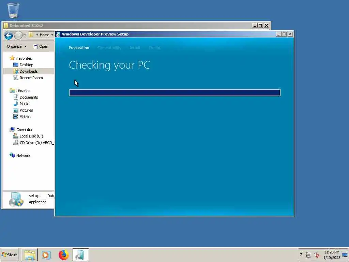Screen dimensions: 349x262
Task: Go back in the Explorer window
Action: 9,35
